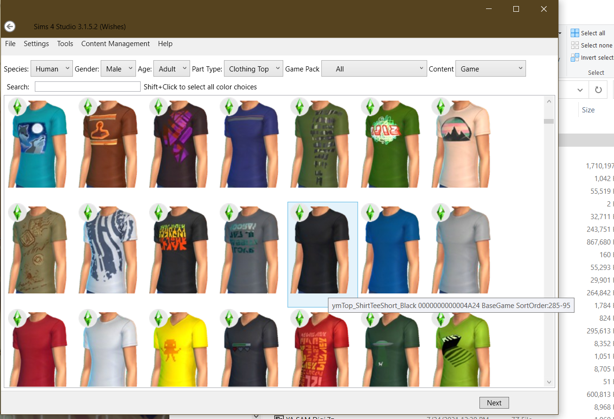Viewport: 614px width, 419px height.
Task: Expand the Species dropdown
Action: tap(52, 69)
